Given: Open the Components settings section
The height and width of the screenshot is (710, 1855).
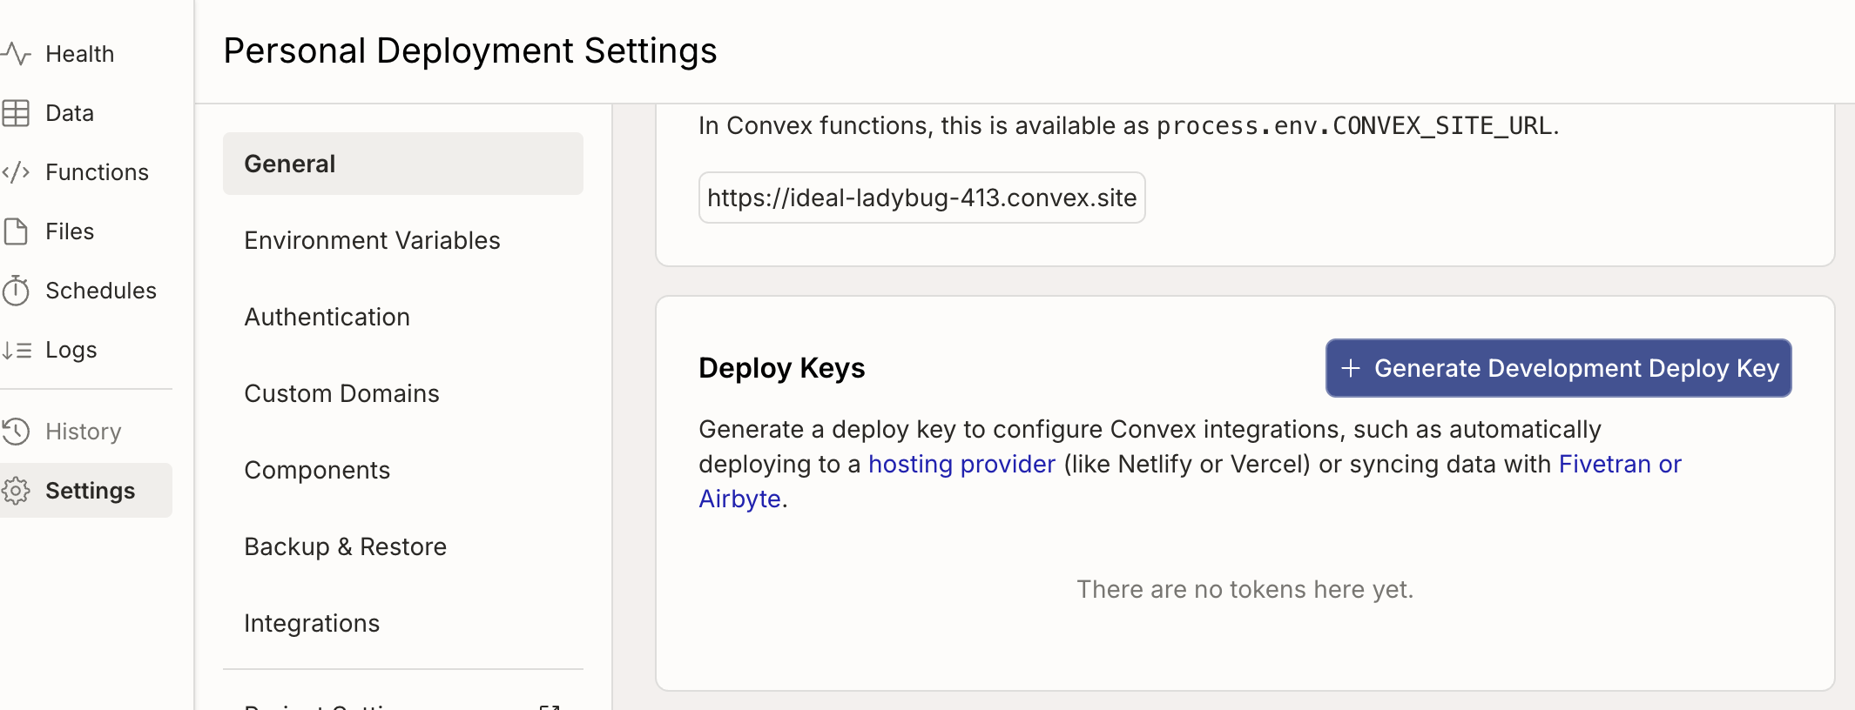Looking at the screenshot, I should point(317,470).
